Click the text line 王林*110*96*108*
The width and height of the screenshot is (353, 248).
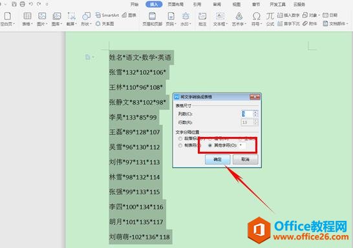pos(136,87)
